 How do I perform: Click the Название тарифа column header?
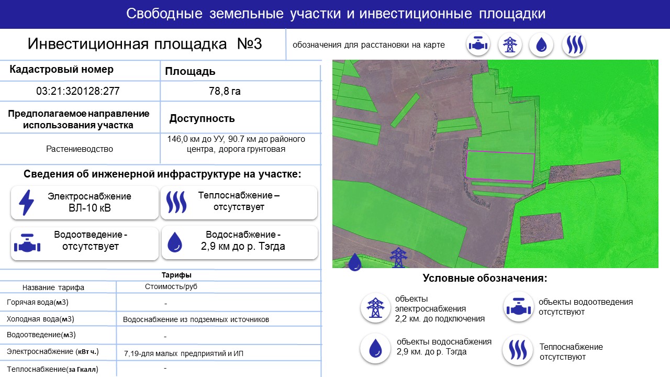[x=53, y=287]
